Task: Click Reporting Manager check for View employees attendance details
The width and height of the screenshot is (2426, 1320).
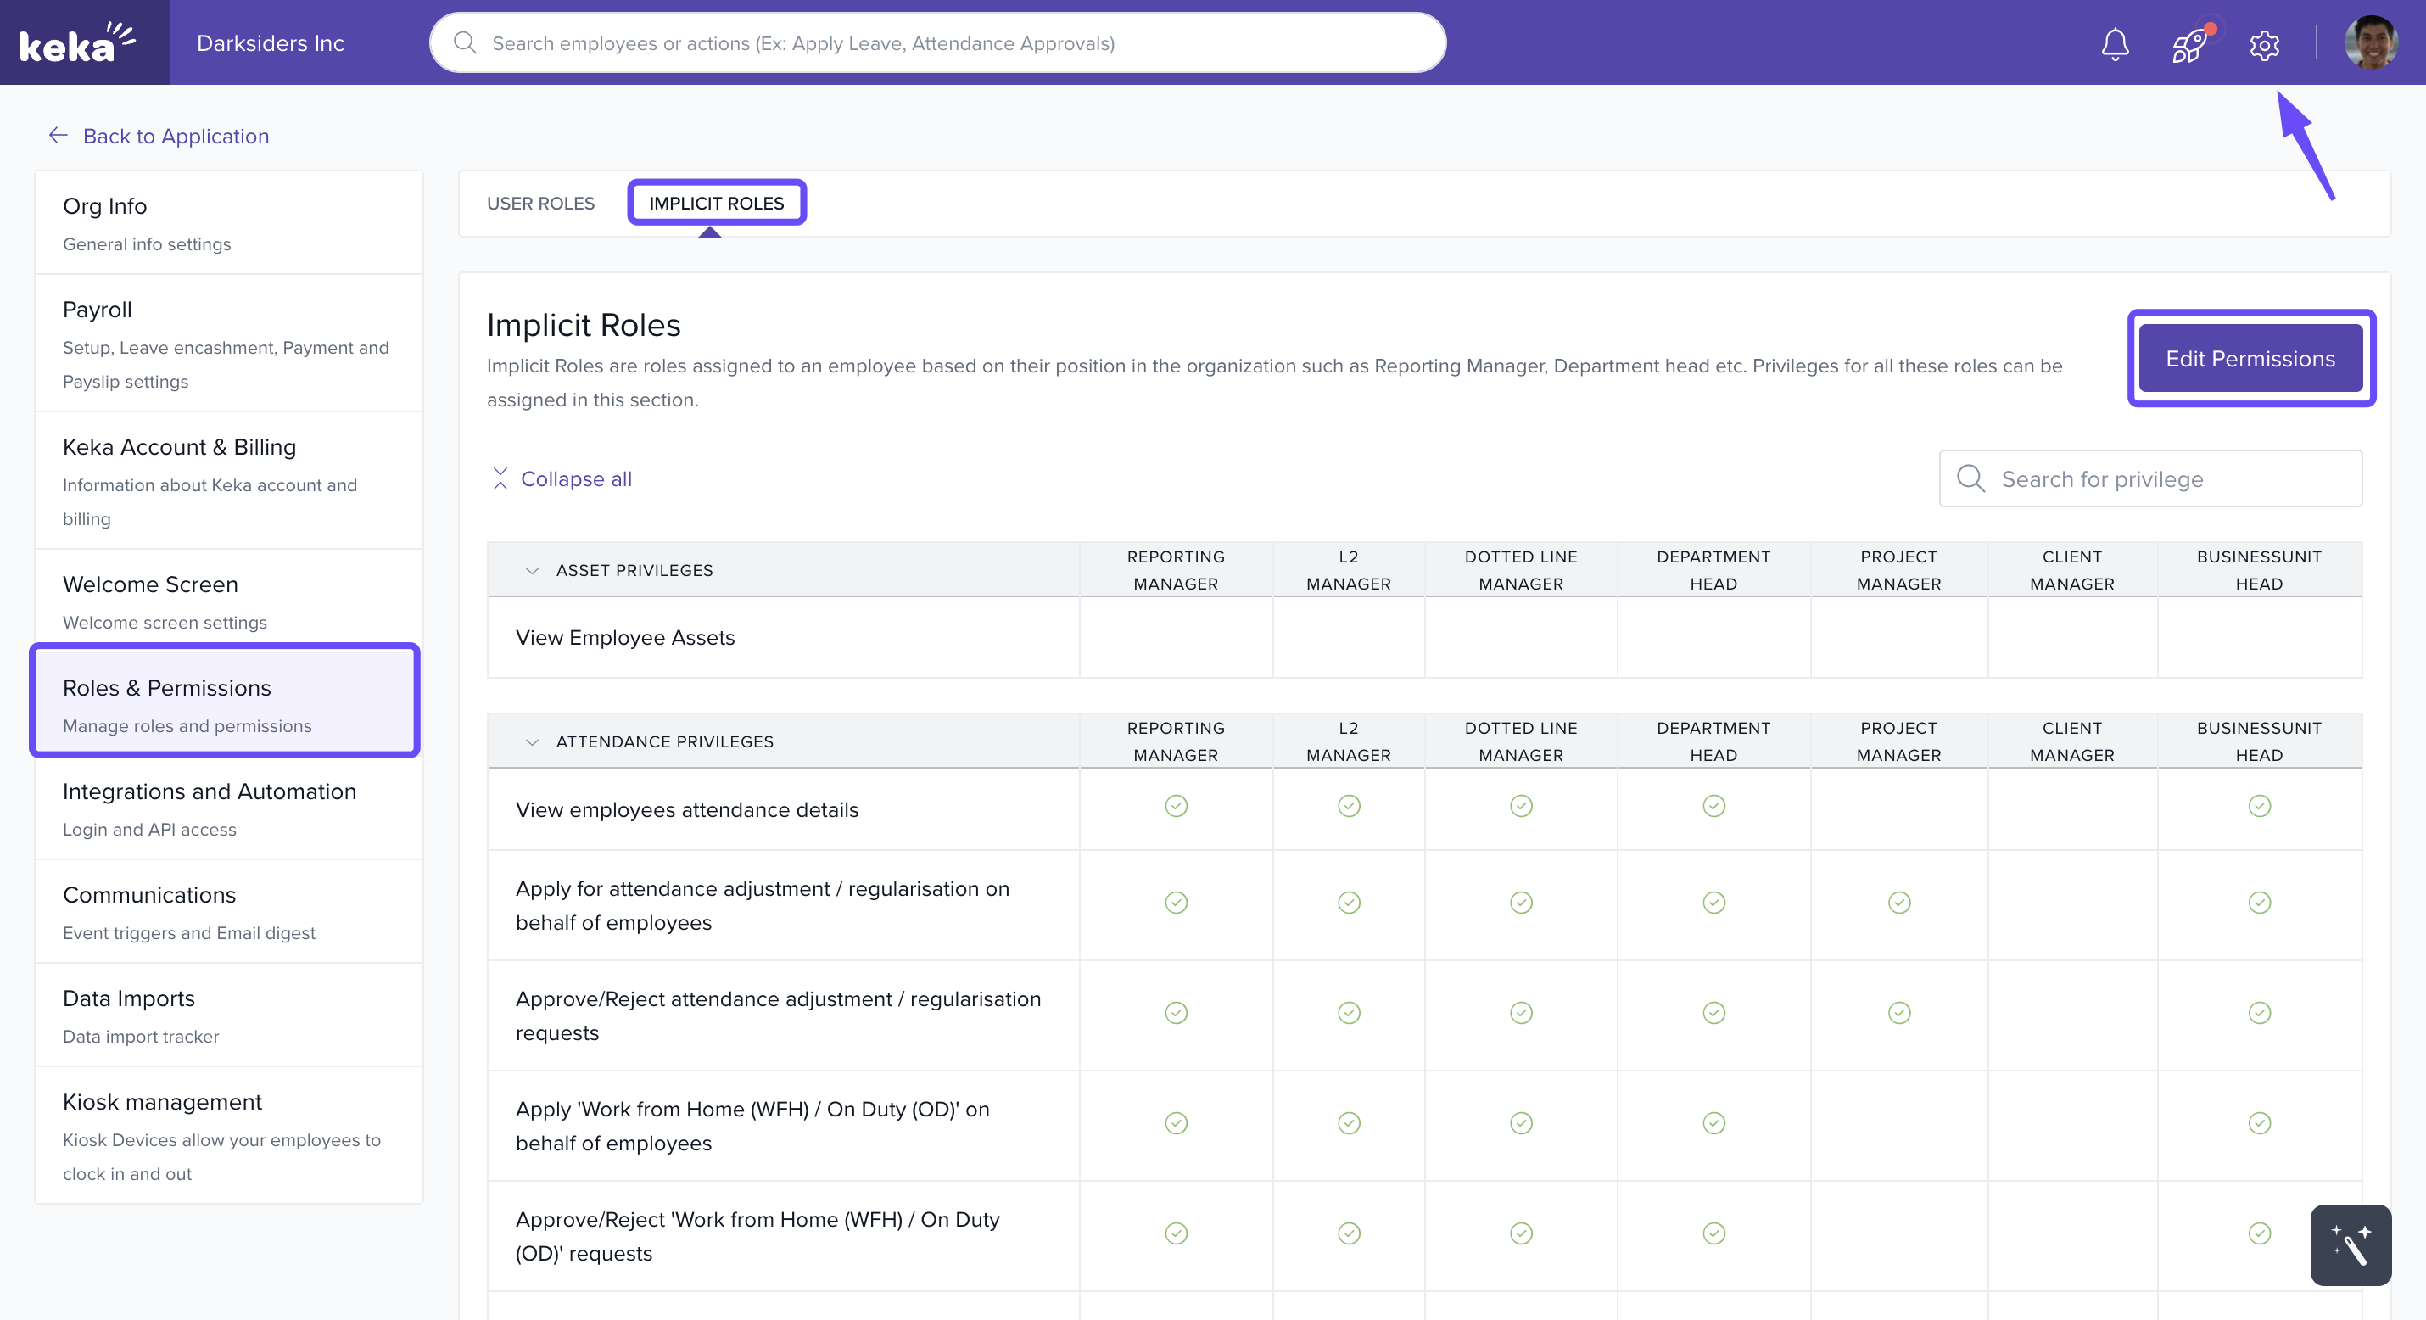Action: [1176, 806]
